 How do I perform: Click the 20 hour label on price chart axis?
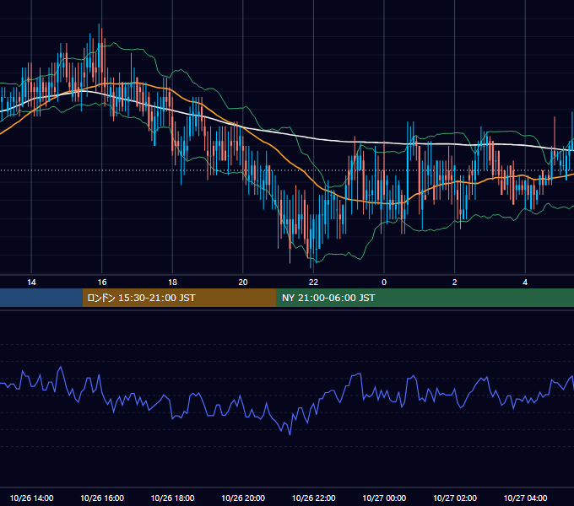243,283
